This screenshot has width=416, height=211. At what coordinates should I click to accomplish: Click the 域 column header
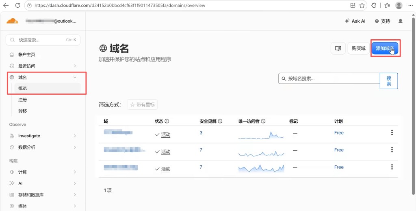tap(106, 121)
